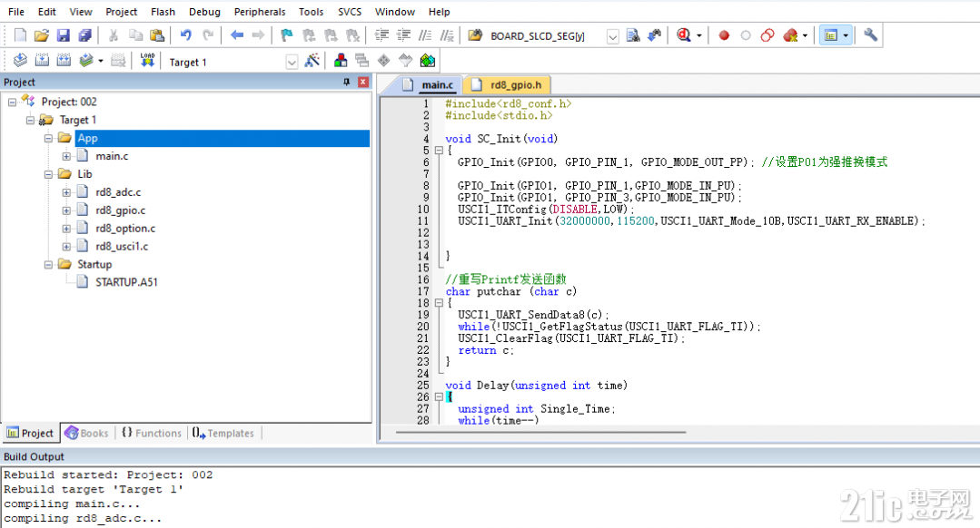The height and width of the screenshot is (528, 980).
Task: Open the Debug menu
Action: pos(204,12)
